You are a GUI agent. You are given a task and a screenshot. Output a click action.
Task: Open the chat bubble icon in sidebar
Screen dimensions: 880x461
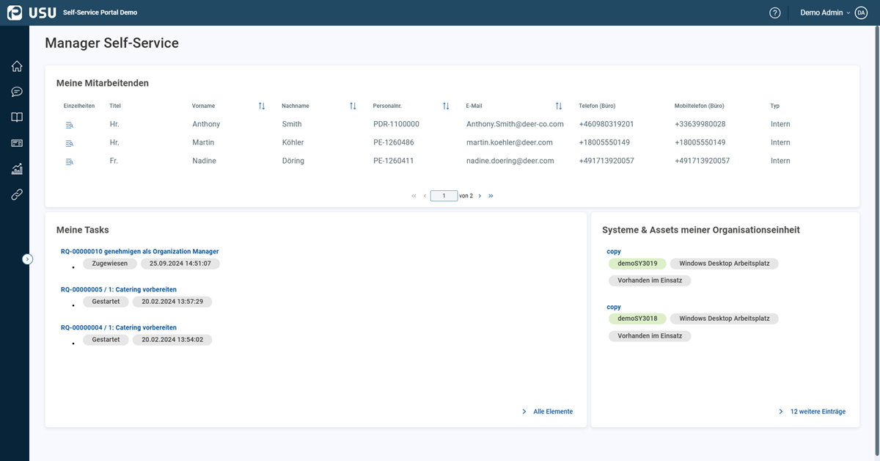(x=17, y=92)
